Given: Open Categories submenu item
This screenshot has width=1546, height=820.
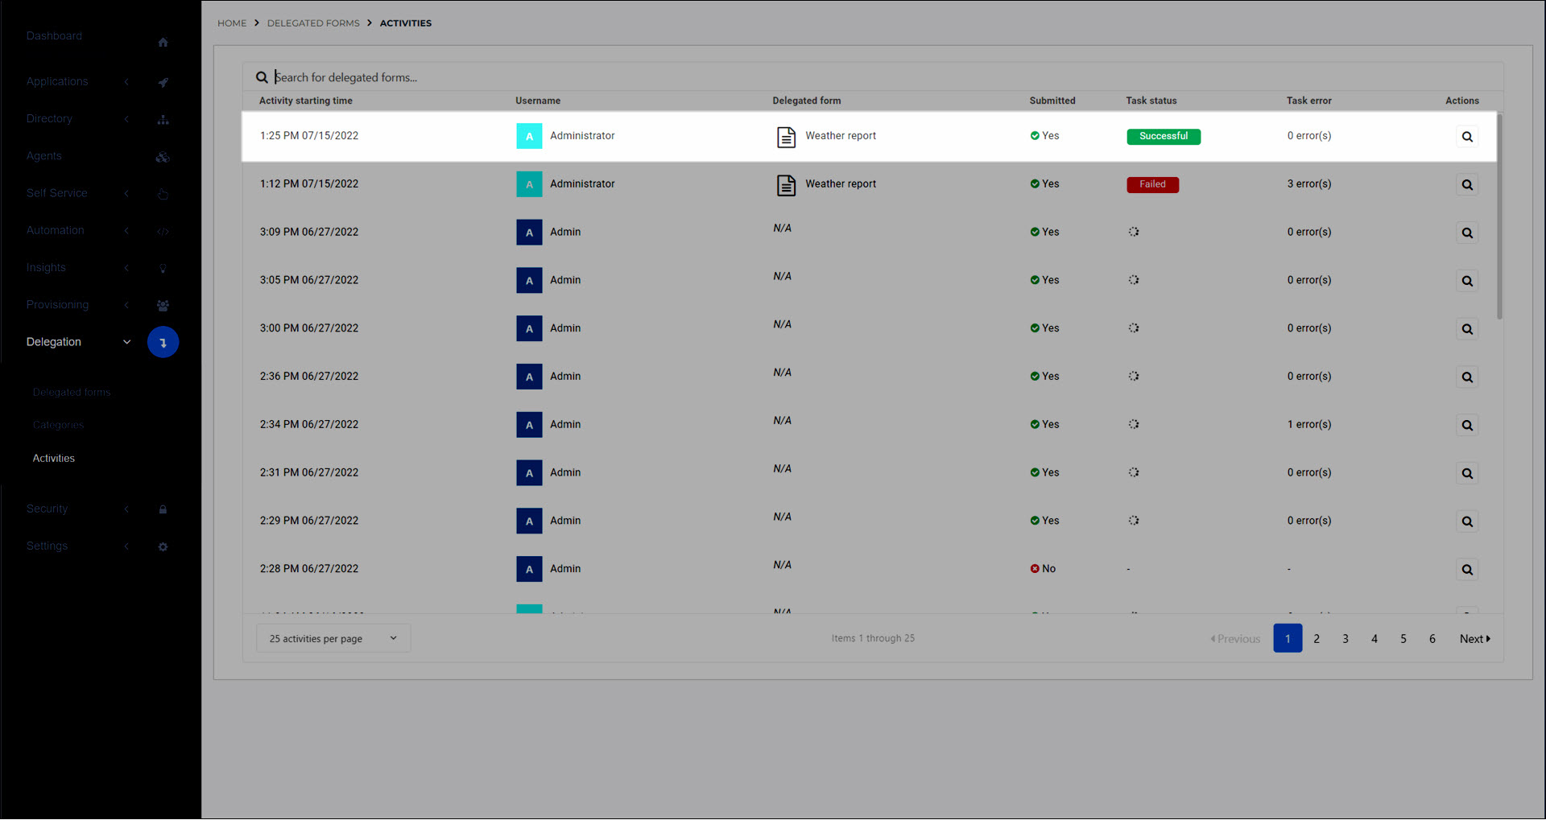Looking at the screenshot, I should click(x=58, y=426).
